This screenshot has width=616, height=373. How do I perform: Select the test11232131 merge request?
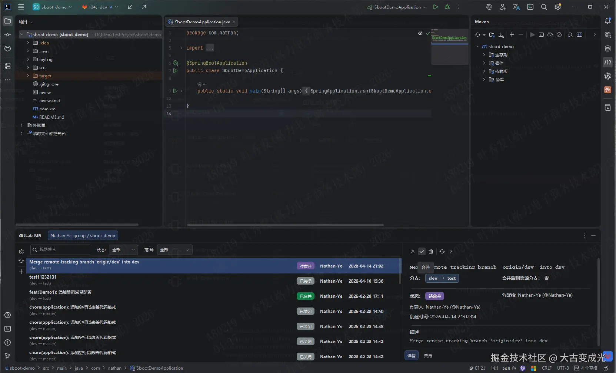213,280
